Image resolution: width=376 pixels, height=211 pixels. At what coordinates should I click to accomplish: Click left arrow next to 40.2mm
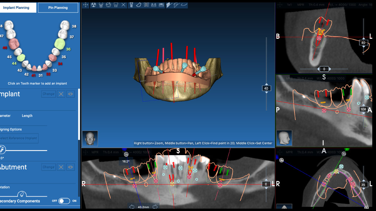(132, 207)
